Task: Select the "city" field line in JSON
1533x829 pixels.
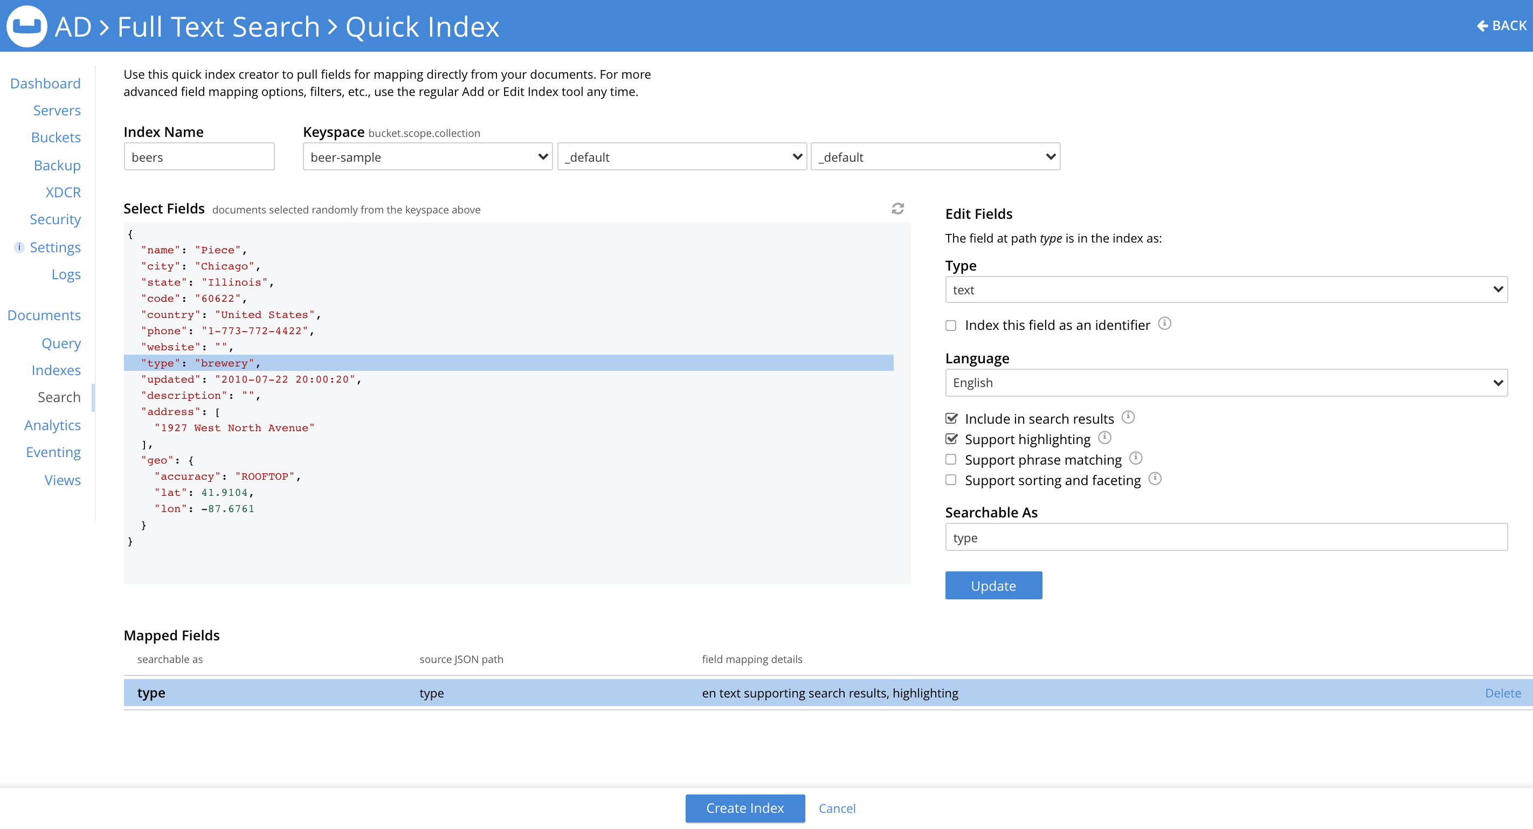Action: (200, 266)
